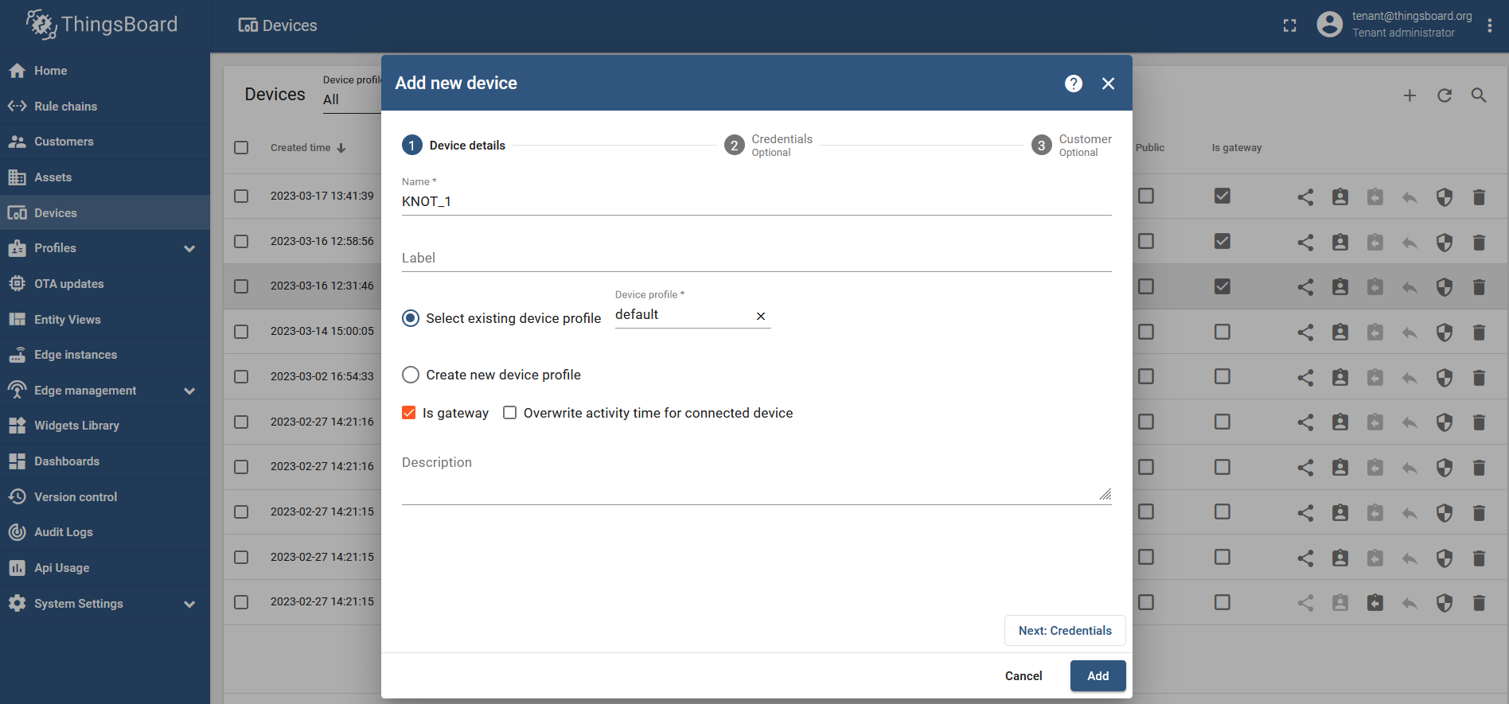Image resolution: width=1509 pixels, height=704 pixels.
Task: Expand the Profiles sidebar menu
Action: click(189, 248)
